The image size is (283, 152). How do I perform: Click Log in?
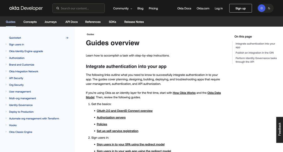pos(219,8)
